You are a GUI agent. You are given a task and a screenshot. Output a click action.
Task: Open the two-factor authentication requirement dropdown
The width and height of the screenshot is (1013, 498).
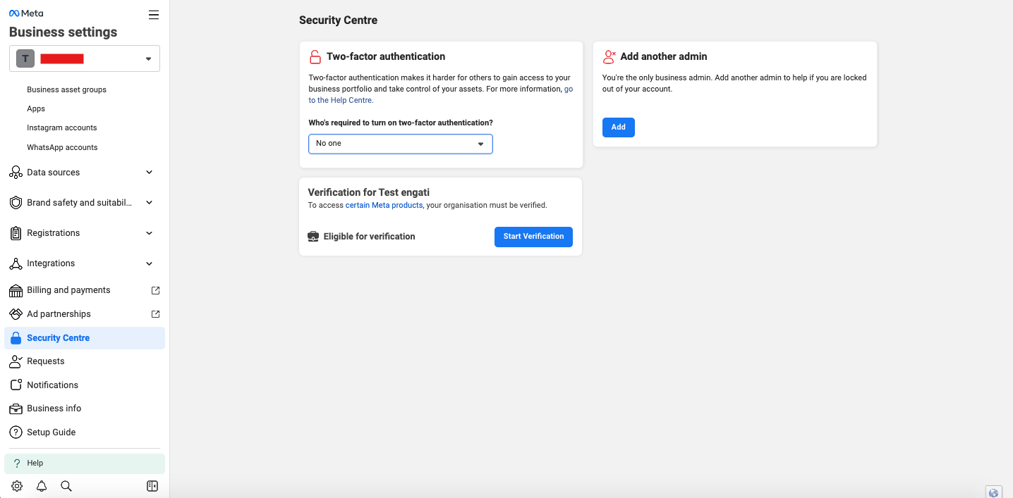[400, 144]
